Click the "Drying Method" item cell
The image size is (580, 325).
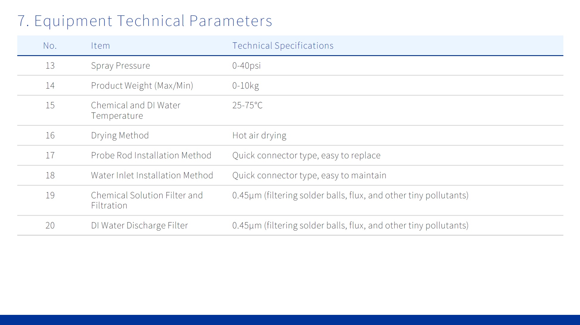(x=120, y=135)
